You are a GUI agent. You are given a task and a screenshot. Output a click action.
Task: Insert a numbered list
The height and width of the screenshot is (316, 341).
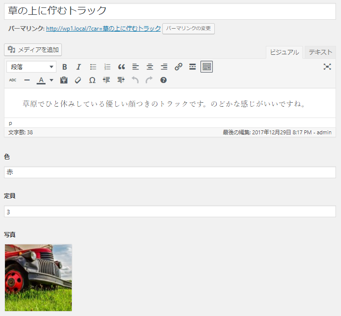click(107, 67)
